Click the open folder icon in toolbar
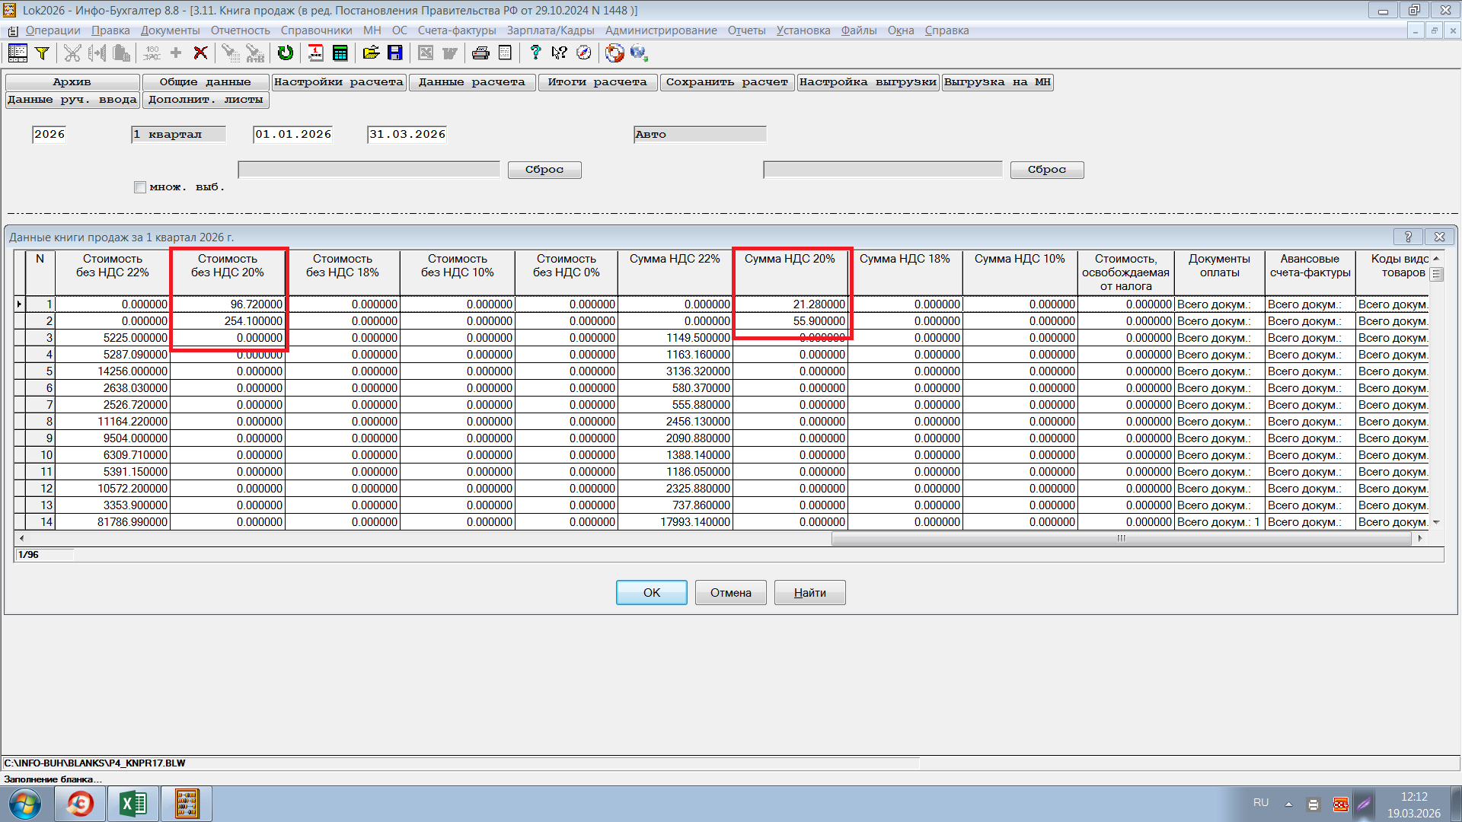Screen dimensions: 1462x822 pos(371,53)
